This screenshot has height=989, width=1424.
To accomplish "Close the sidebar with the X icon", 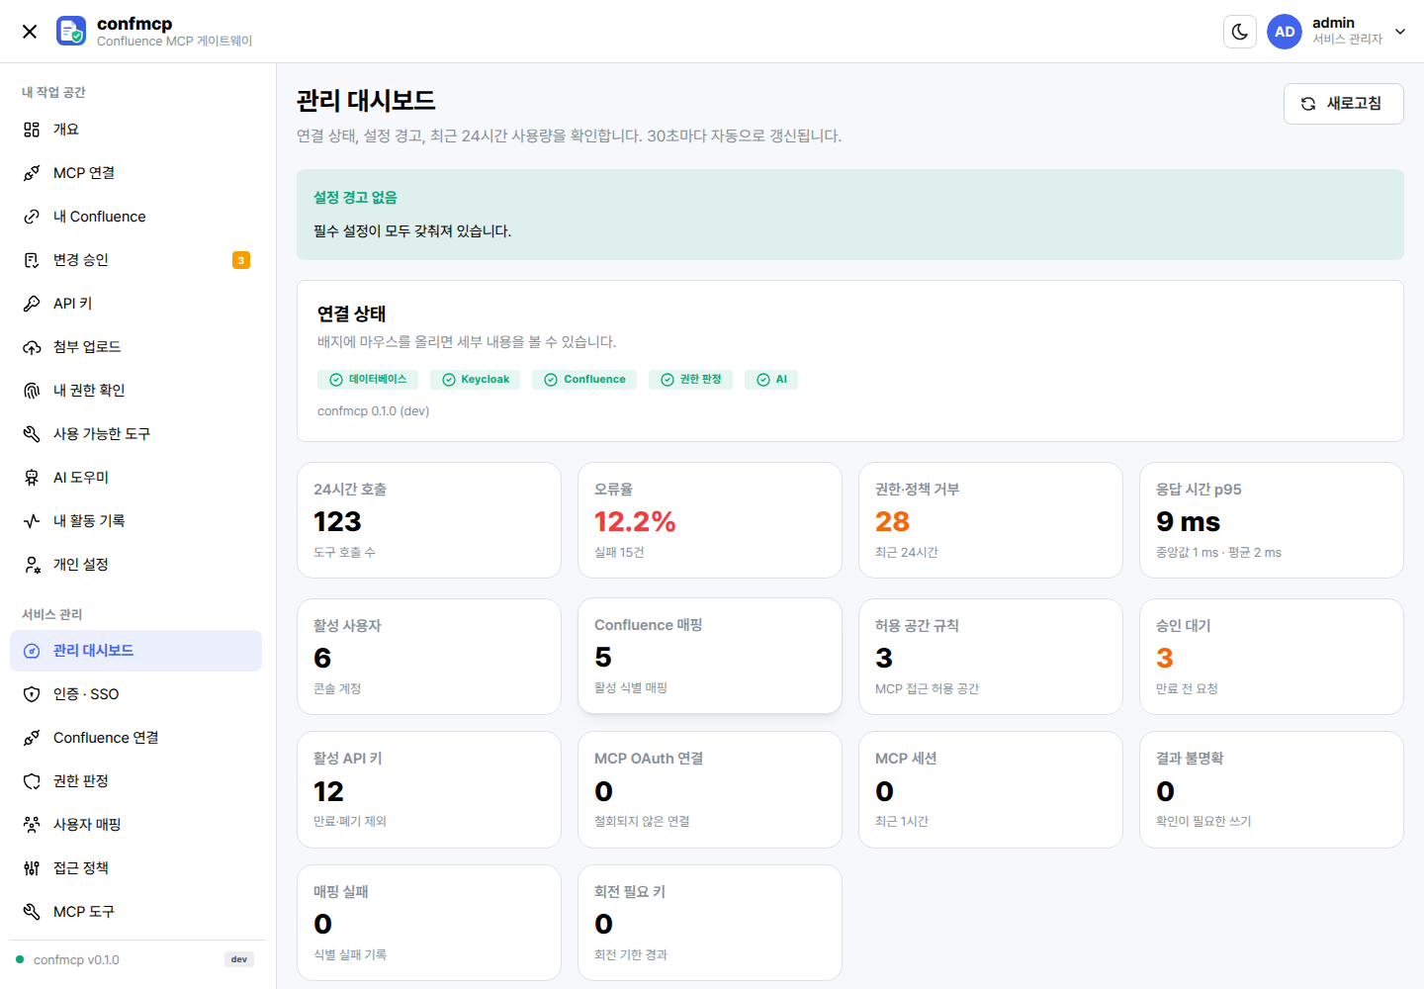I will [30, 32].
